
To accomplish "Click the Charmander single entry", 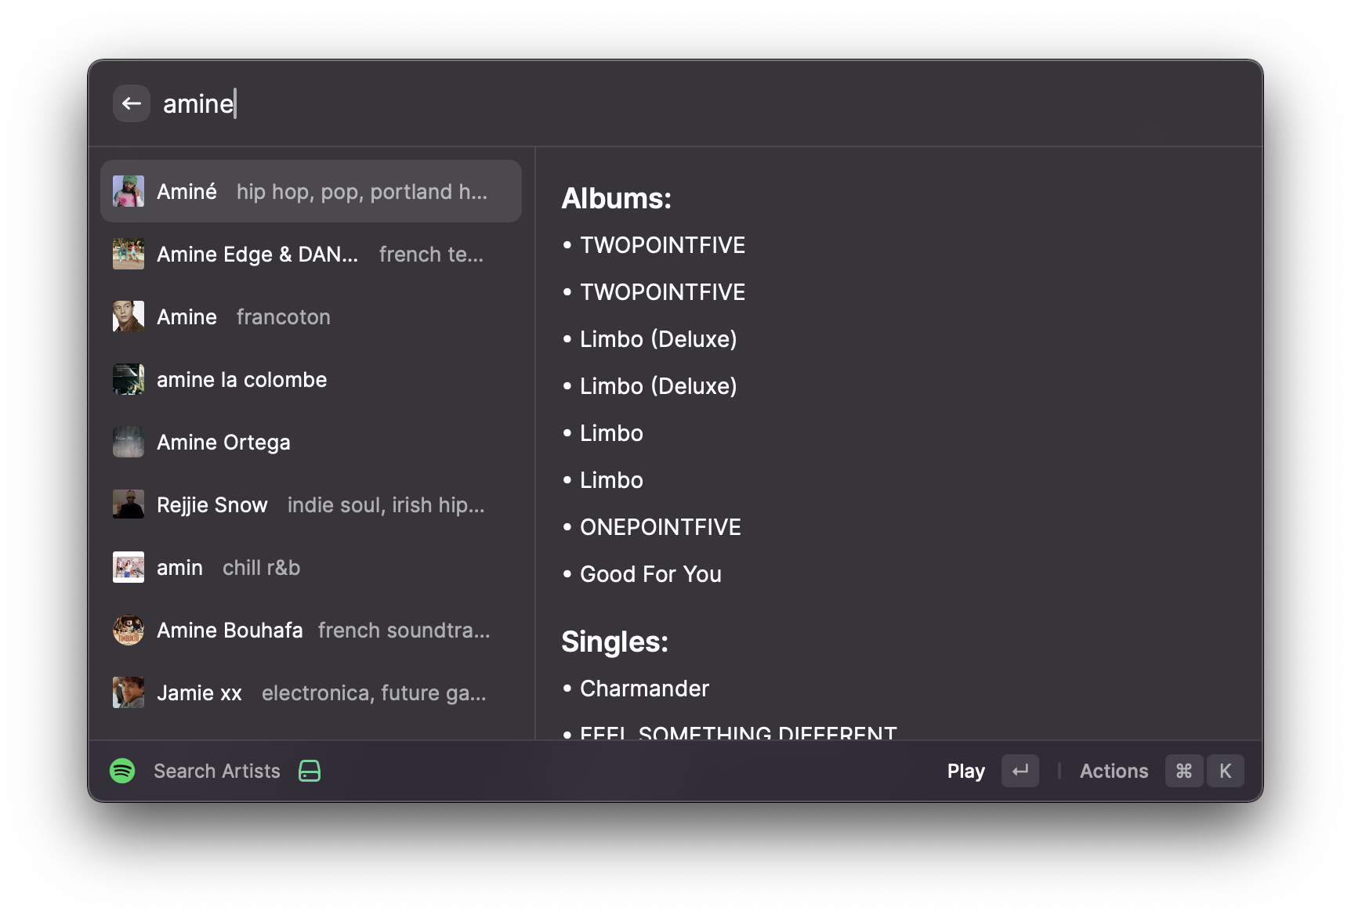I will pyautogui.click(x=644, y=688).
